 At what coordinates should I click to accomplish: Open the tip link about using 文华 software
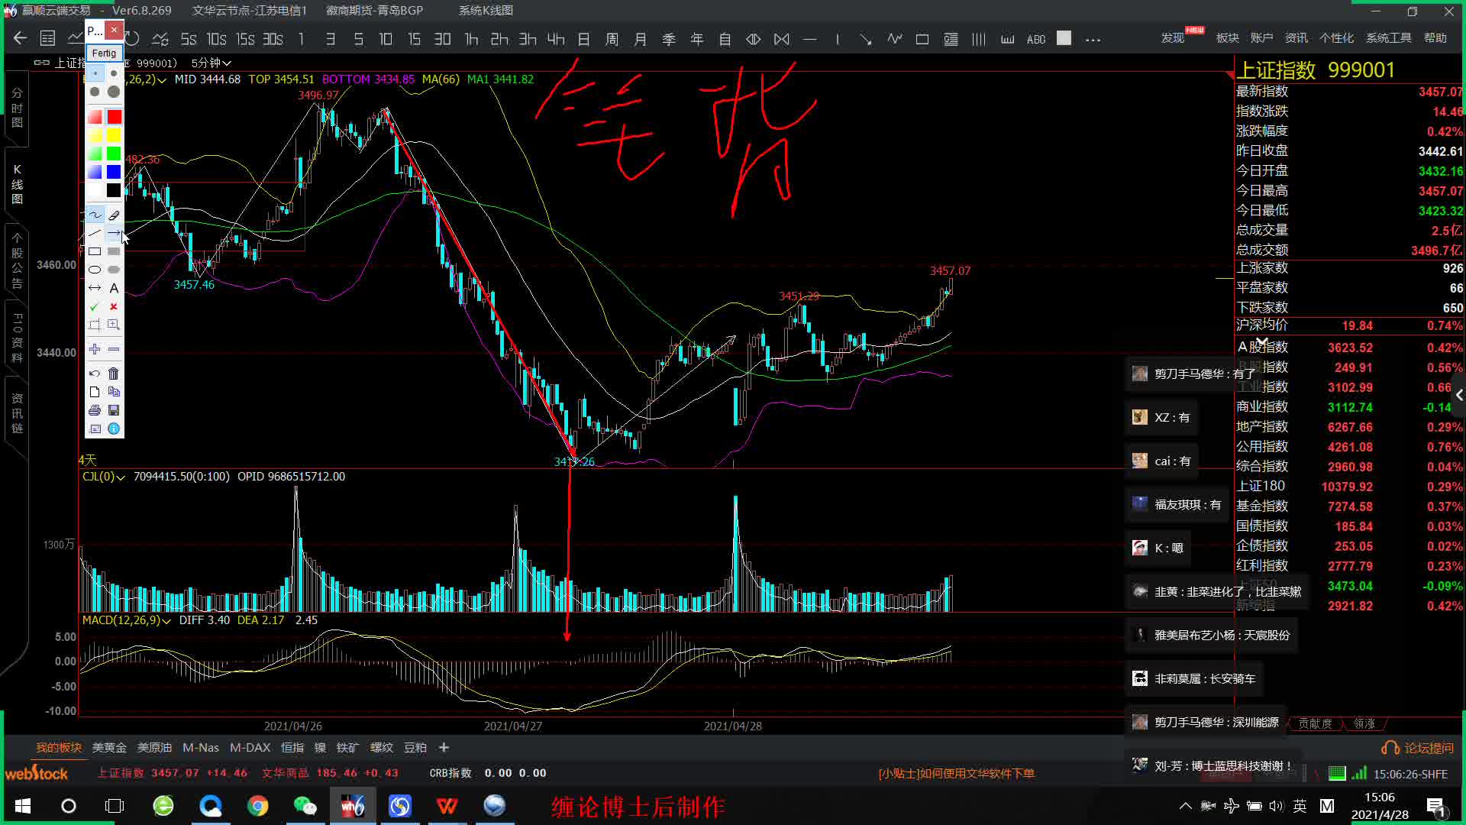point(956,773)
